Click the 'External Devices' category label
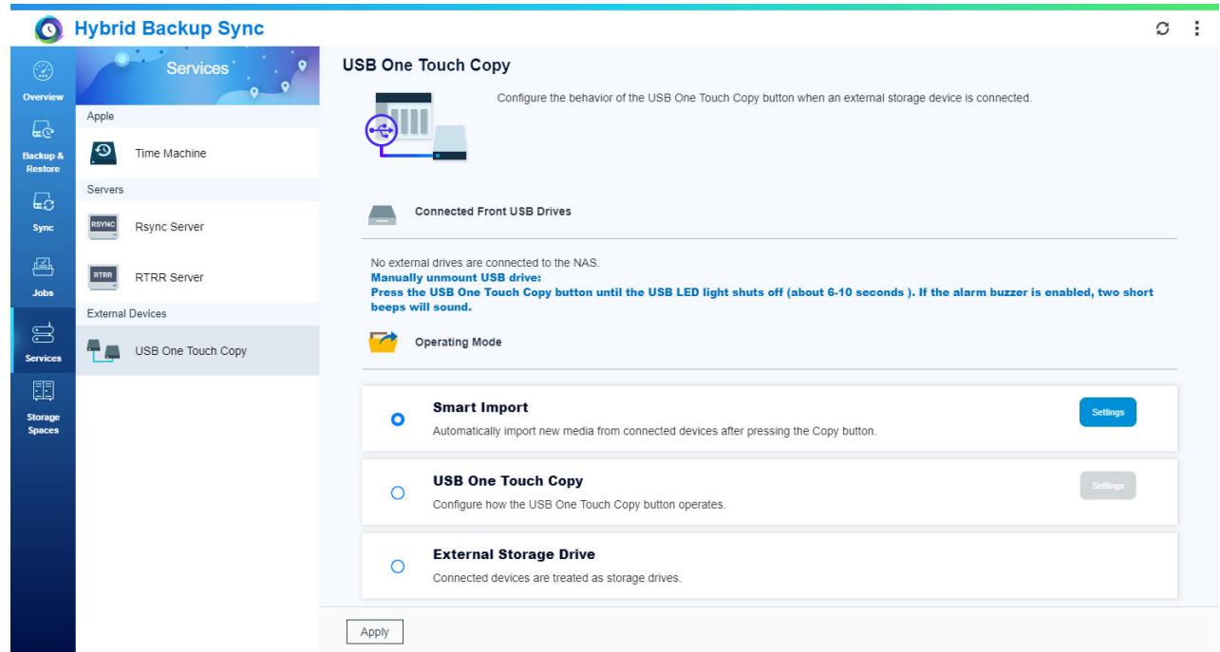Viewport: 1220px width, 652px height. (126, 312)
